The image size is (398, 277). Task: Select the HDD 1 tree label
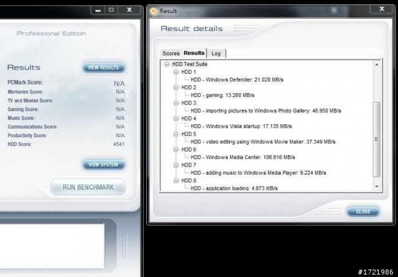click(188, 72)
